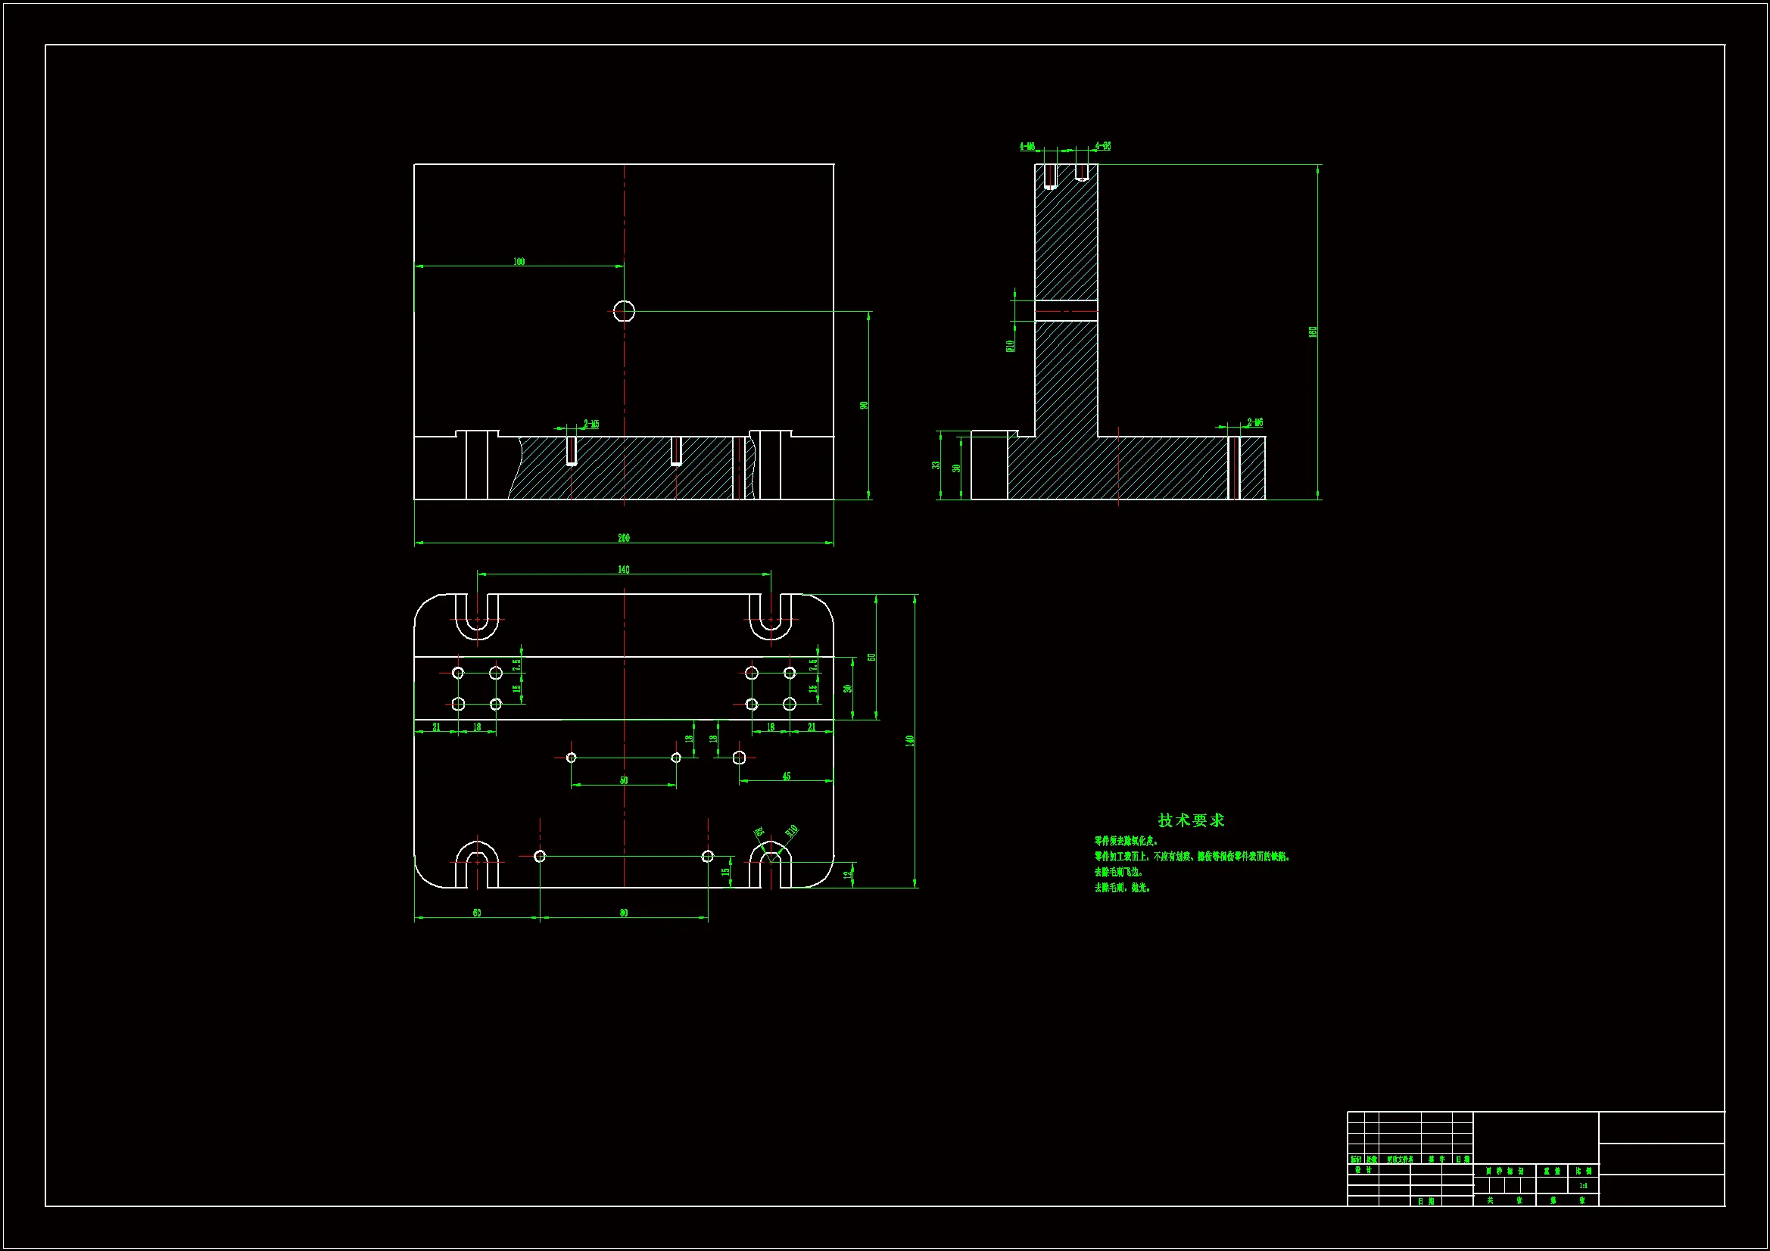Image resolution: width=1770 pixels, height=1251 pixels.
Task: Click the 技术要求 heading text
Action: [1190, 821]
